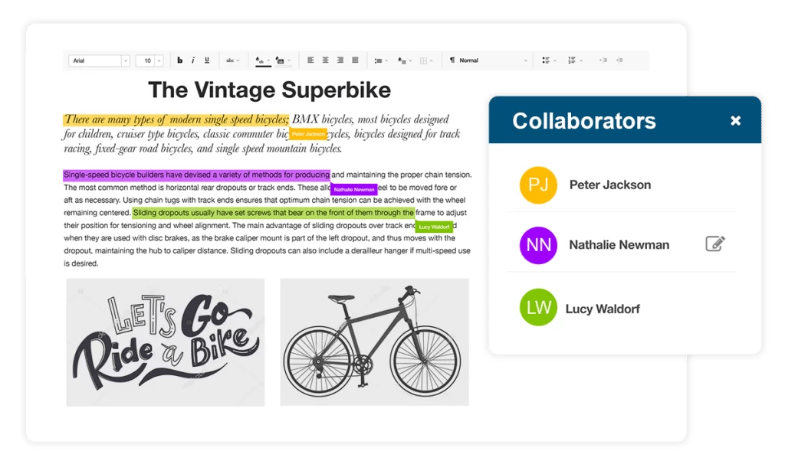Select Nathalie Newman's NN avatar

click(538, 245)
